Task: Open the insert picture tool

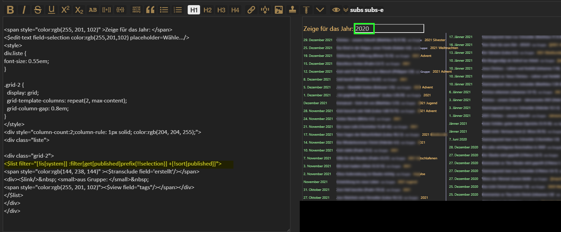Action: click(x=279, y=10)
